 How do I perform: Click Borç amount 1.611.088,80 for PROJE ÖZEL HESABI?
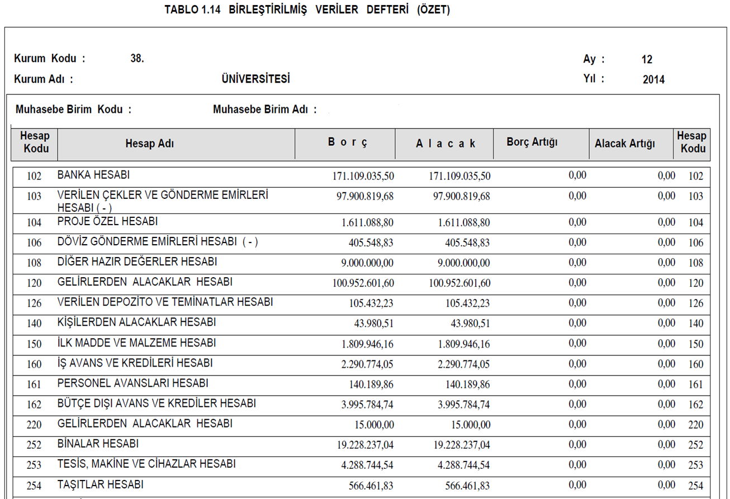[367, 222]
